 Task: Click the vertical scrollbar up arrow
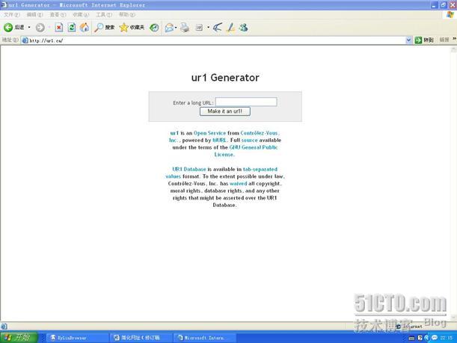453,49
